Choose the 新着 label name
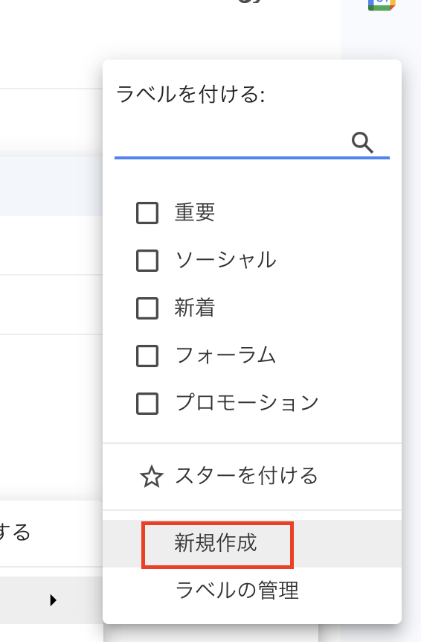421x642 pixels. [195, 308]
